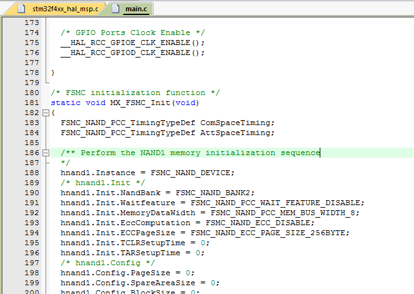
Task: Click hnand1.Init.TARSetupTime assignment
Action: pyautogui.click(x=132, y=253)
